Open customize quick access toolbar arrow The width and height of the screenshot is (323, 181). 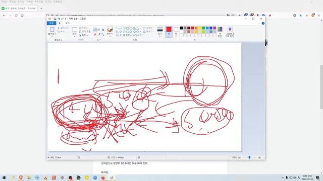[66, 19]
